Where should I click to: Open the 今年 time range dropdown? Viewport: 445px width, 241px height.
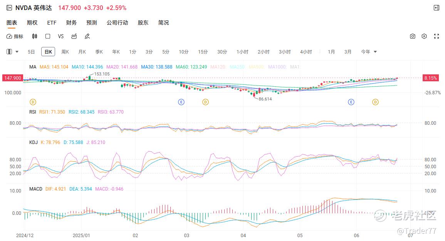(369, 52)
